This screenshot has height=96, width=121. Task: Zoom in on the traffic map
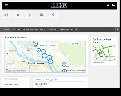point(95,48)
